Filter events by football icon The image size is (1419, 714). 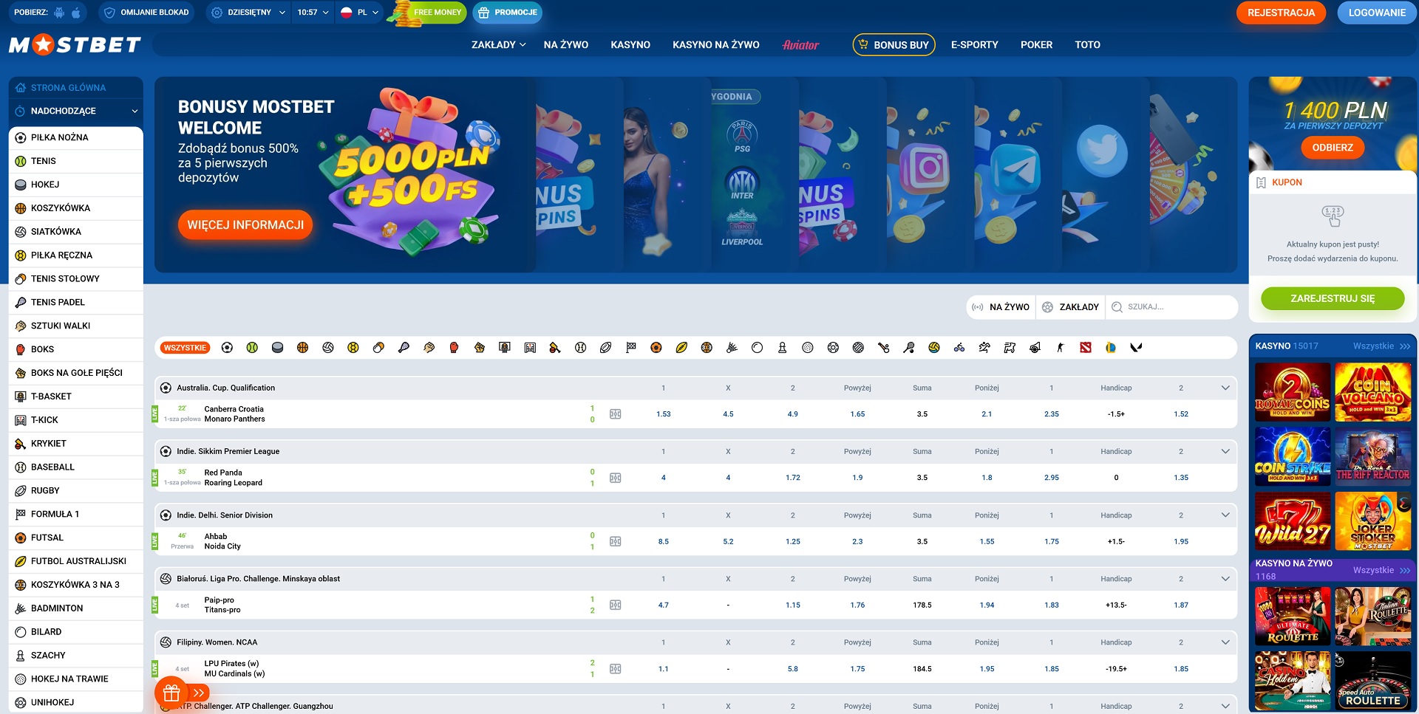[227, 348]
